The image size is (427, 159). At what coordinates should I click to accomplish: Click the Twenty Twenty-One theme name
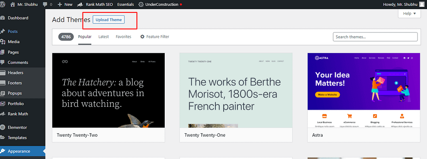coord(205,135)
